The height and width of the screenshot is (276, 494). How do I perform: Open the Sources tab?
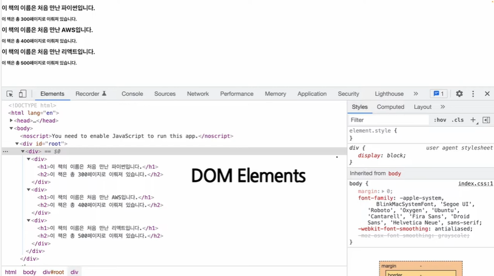click(x=165, y=94)
